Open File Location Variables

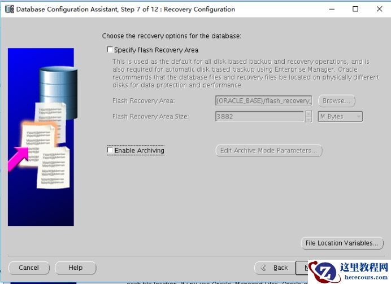pos(342,243)
